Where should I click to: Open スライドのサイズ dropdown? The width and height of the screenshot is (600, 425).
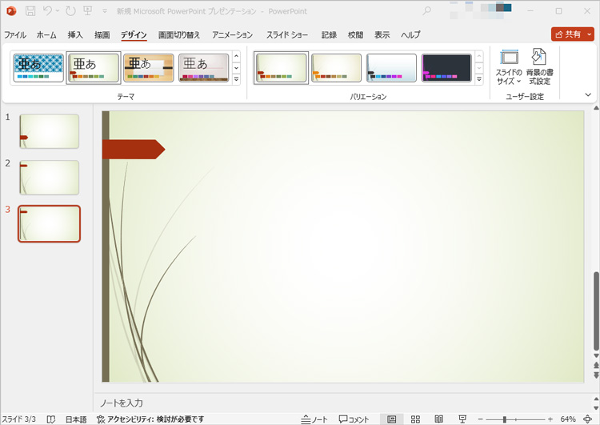pyautogui.click(x=509, y=67)
